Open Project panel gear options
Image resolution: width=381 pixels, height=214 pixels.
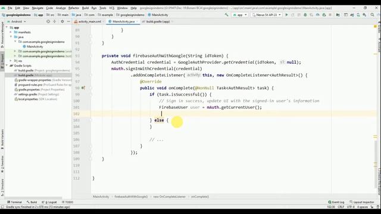click(62, 21)
